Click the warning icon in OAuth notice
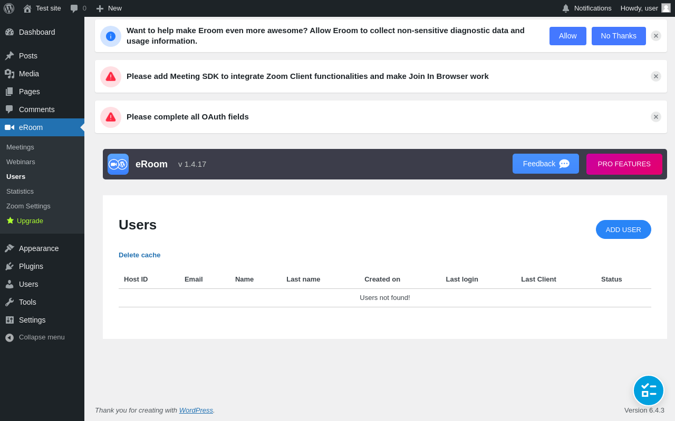Image resolution: width=675 pixels, height=421 pixels. pyautogui.click(x=111, y=117)
